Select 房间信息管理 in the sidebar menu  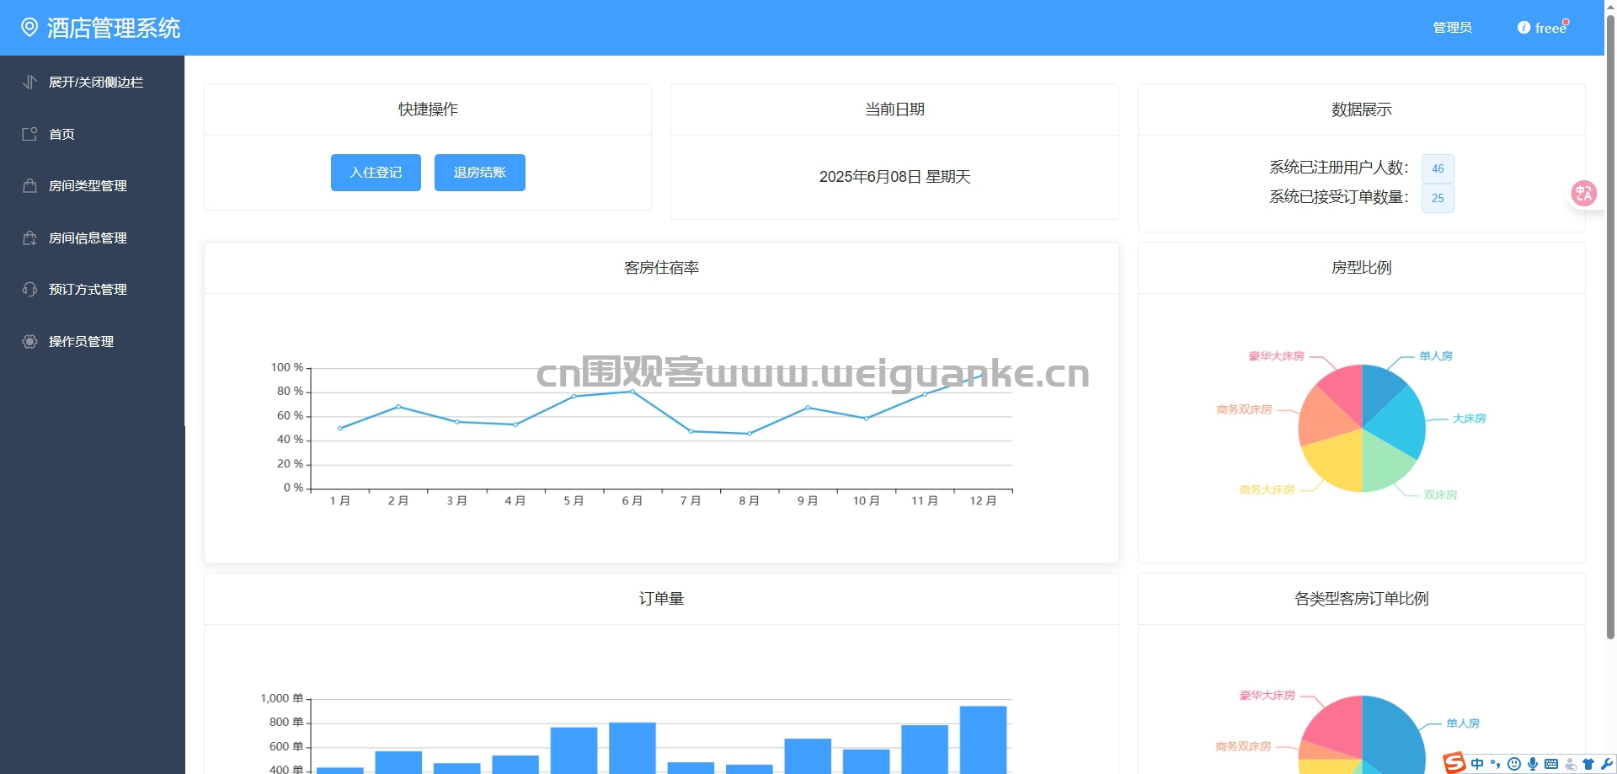[x=89, y=238]
